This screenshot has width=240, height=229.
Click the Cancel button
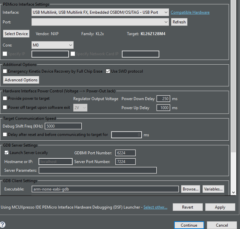(x=222, y=225)
